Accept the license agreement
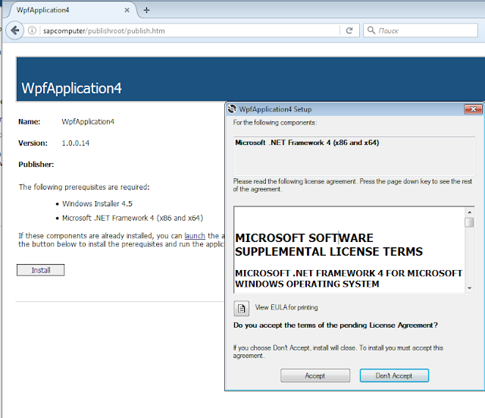Viewport: 485px width, 418px height. tap(315, 376)
